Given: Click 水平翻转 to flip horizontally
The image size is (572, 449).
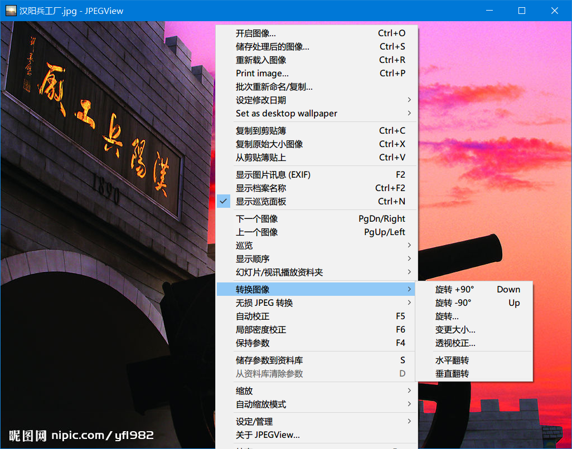Looking at the screenshot, I should (x=452, y=360).
